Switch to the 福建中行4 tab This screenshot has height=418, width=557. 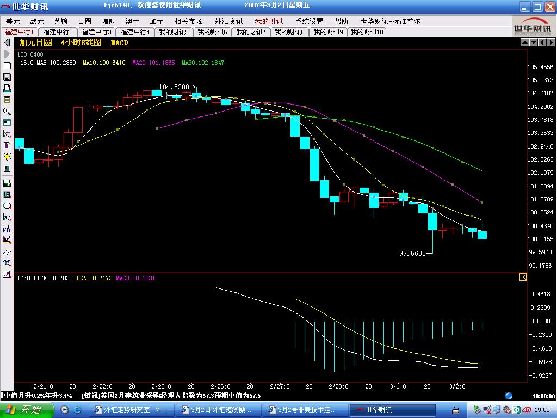click(135, 32)
